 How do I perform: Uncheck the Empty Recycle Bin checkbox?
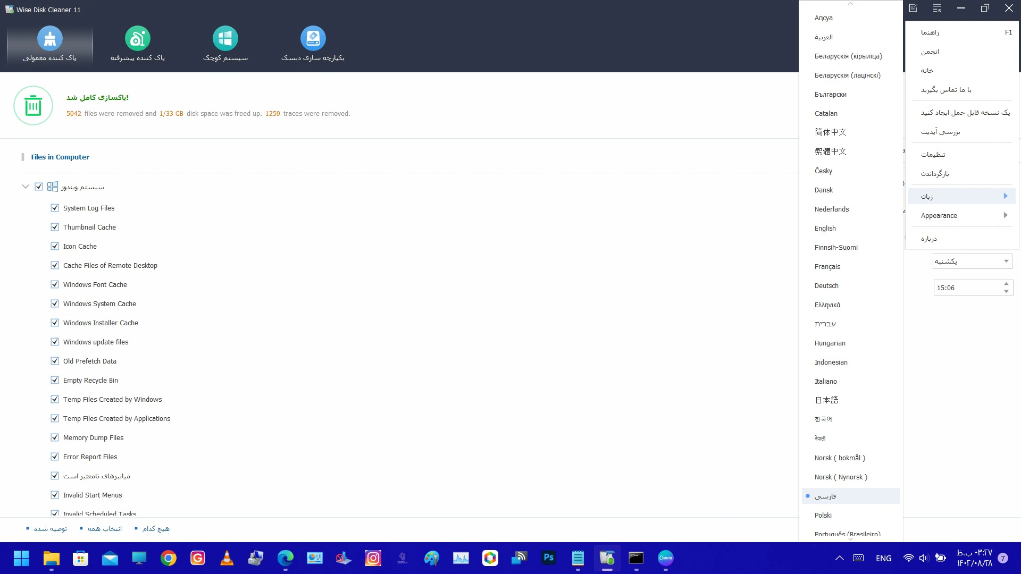(55, 380)
